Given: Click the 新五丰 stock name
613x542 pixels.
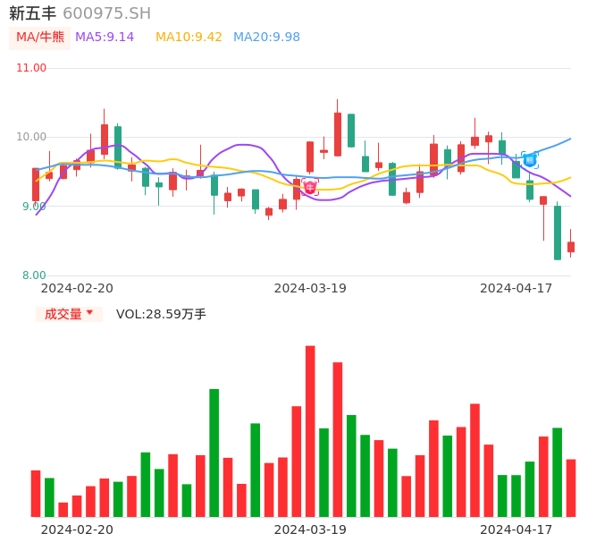Looking at the screenshot, I should 32,13.
